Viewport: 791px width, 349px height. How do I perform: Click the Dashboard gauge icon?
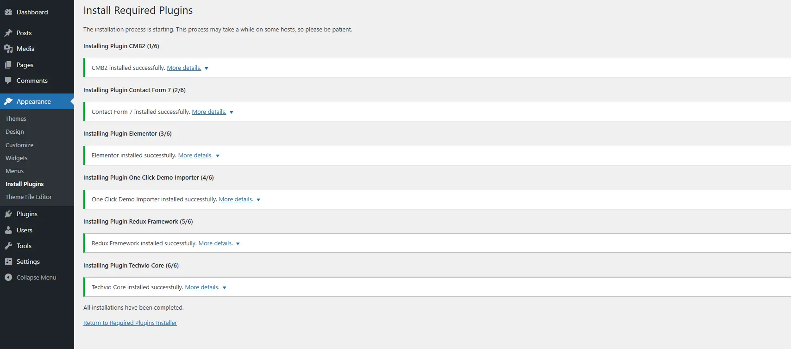coord(8,12)
